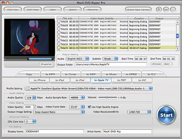Switch to the to iTunes tab
182x139 pixels.
70,74
